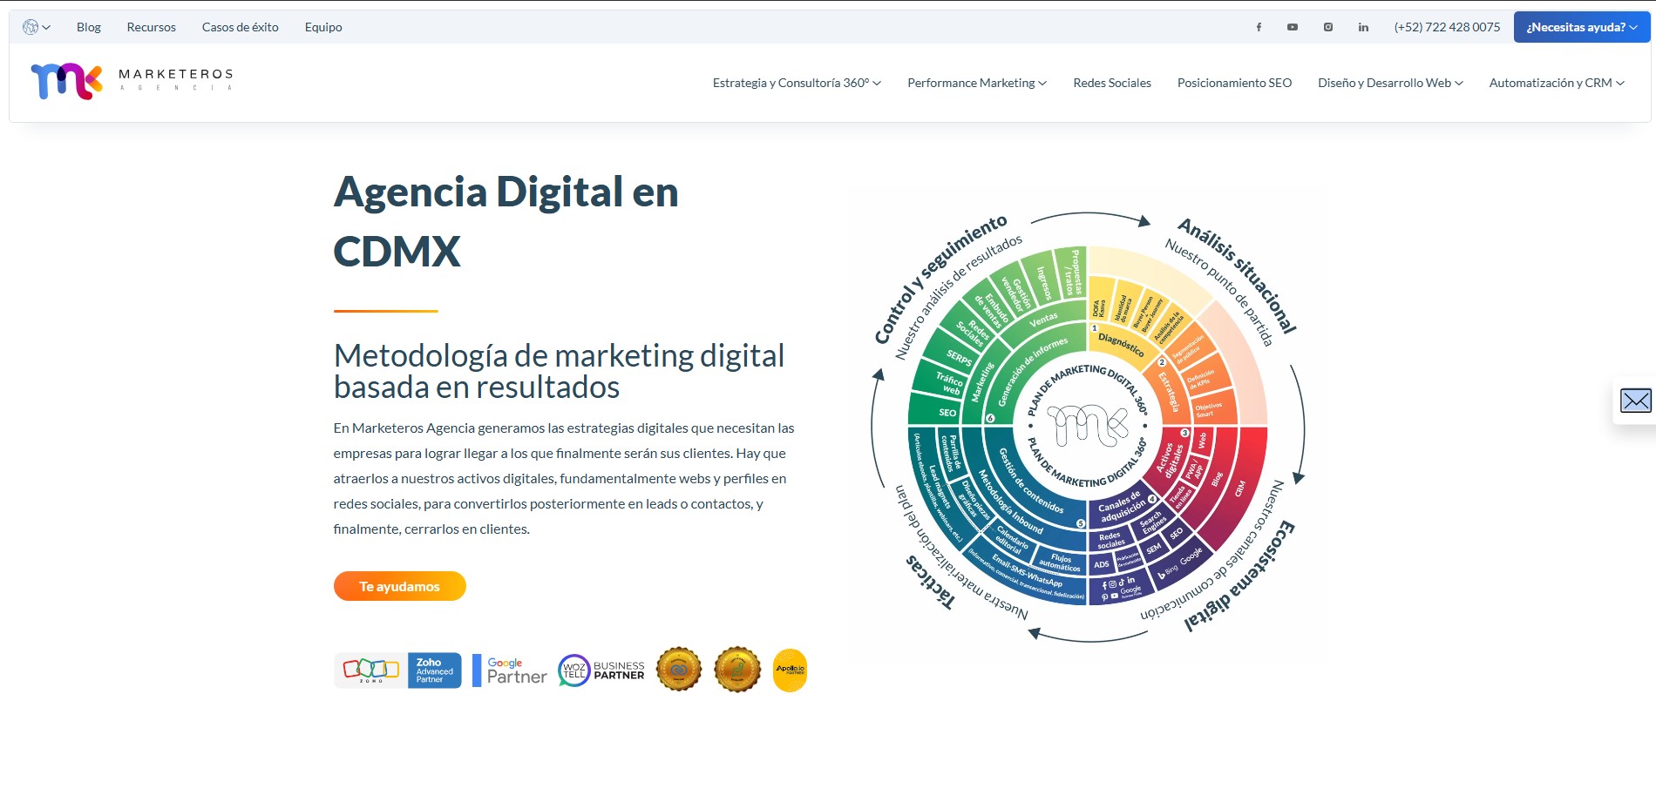This screenshot has width=1656, height=795.
Task: Open the Equipo page
Action: [x=323, y=27]
